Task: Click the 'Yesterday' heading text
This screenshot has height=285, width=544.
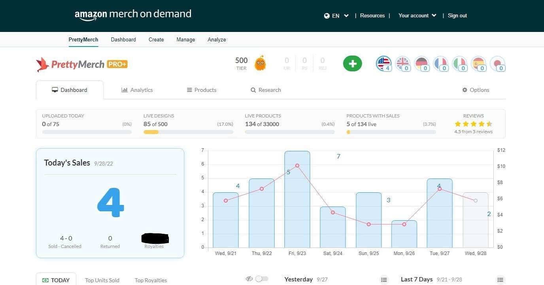Action: coord(298,279)
